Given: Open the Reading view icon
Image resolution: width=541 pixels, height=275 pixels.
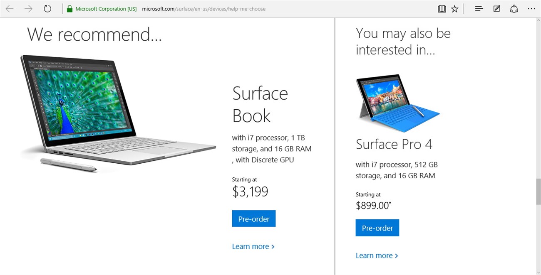Looking at the screenshot, I should pos(442,8).
